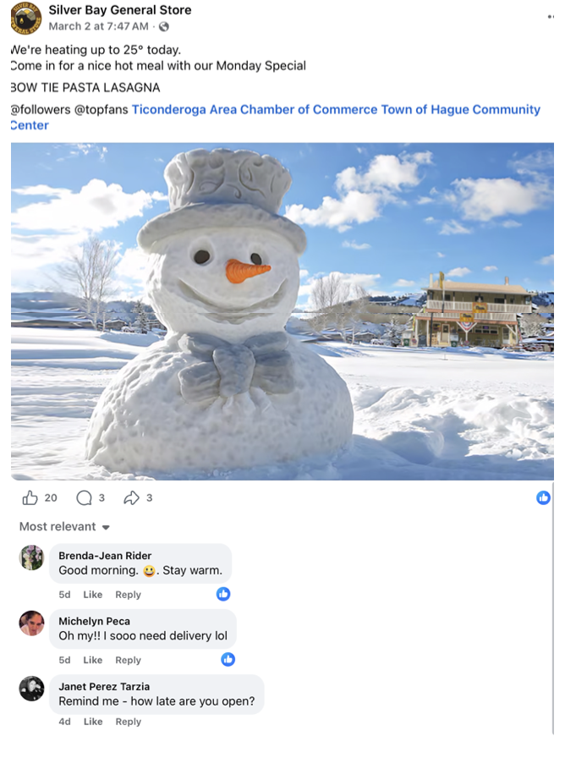Image resolution: width=565 pixels, height=780 pixels.
Task: Click the like reaction on Michelyn Peca's comment
Action: [228, 659]
